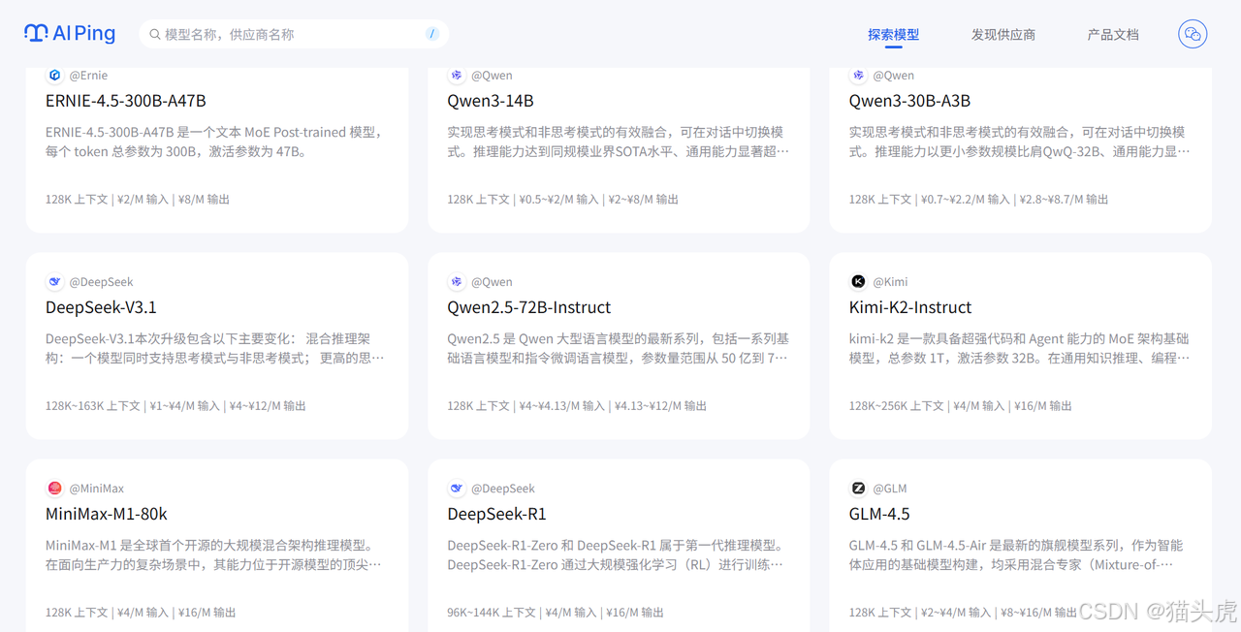1241x632 pixels.
Task: Click the Ernie provider icon
Action: click(x=54, y=76)
